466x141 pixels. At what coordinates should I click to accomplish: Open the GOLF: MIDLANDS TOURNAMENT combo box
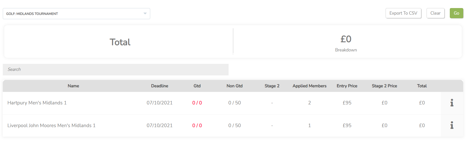[76, 14]
